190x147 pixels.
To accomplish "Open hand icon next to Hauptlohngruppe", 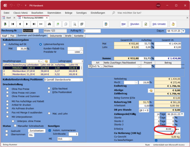I will click(46, 61).
